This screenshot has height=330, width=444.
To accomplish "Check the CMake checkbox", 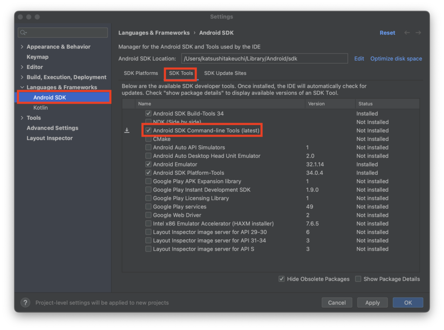I will 149,139.
